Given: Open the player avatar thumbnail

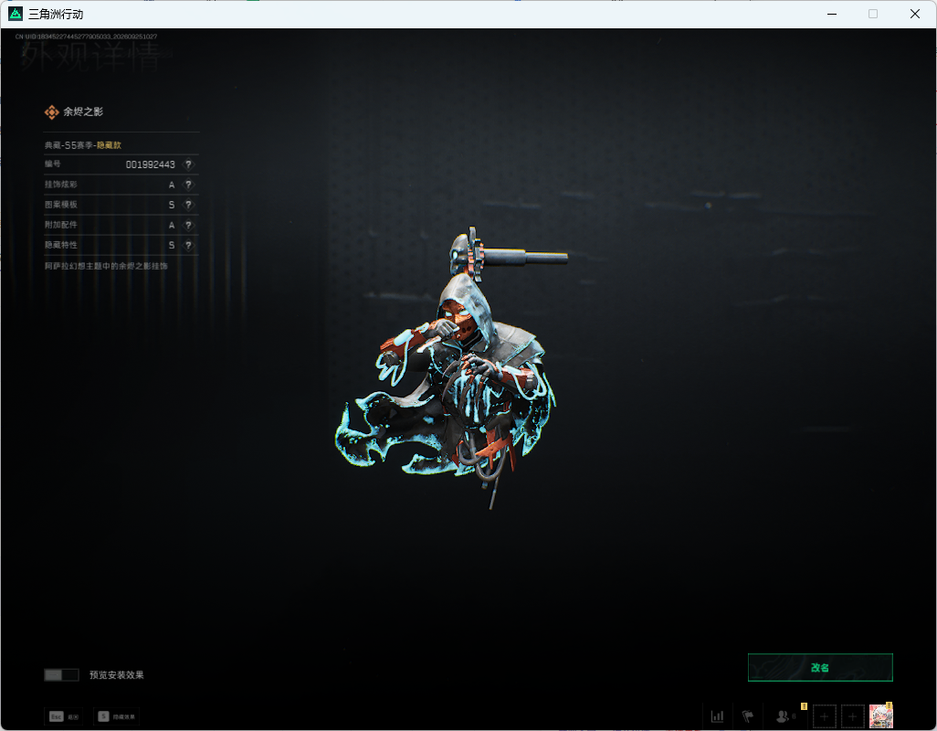Looking at the screenshot, I should 880,716.
